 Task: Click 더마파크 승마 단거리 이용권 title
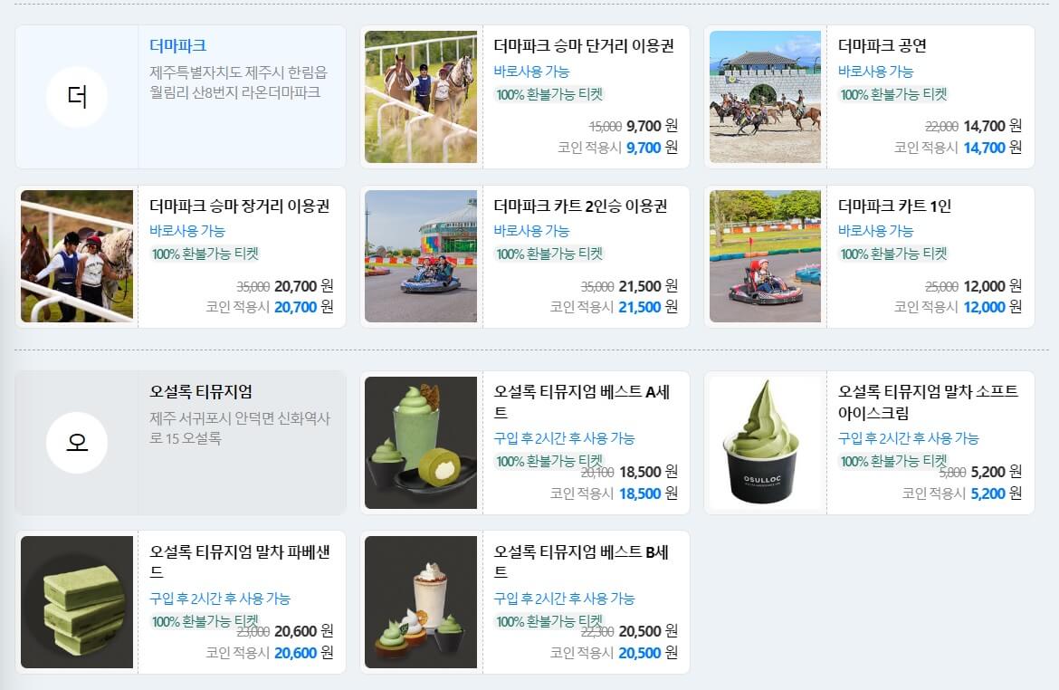pos(584,45)
